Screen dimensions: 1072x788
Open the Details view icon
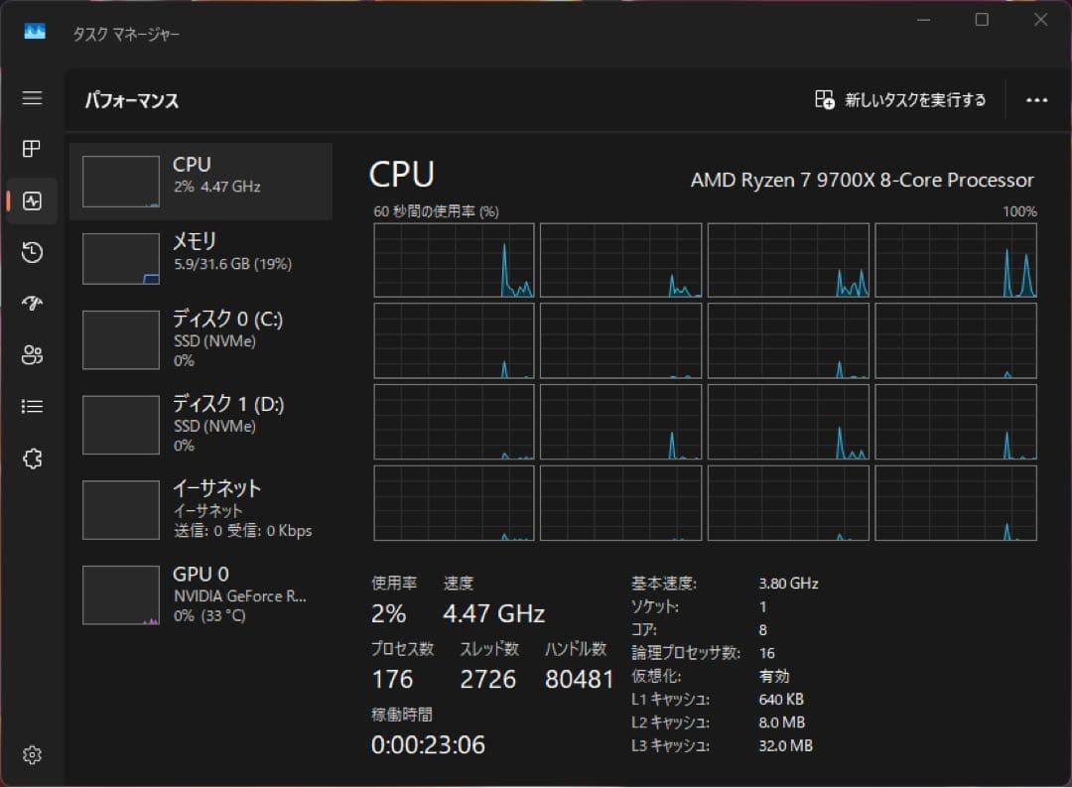pyautogui.click(x=32, y=407)
